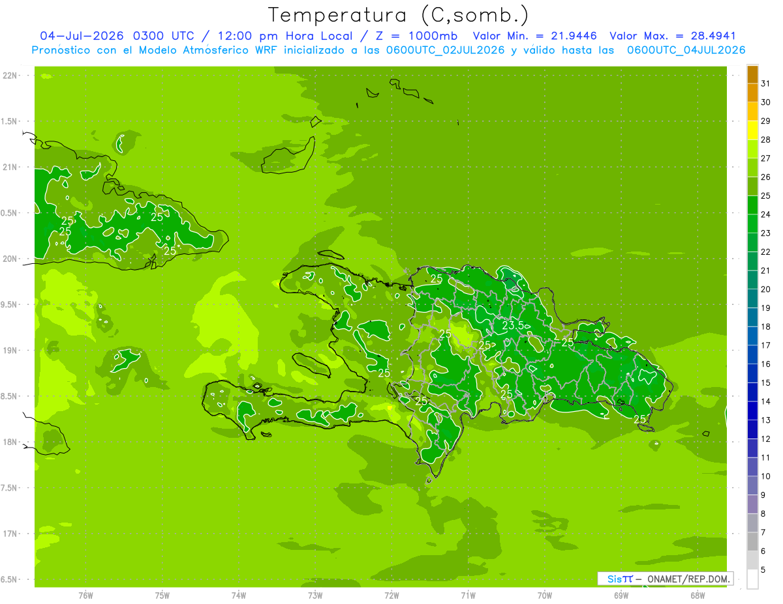This screenshot has height=604, width=783.
Task: Click the color scale label '21'
Action: pyautogui.click(x=766, y=270)
